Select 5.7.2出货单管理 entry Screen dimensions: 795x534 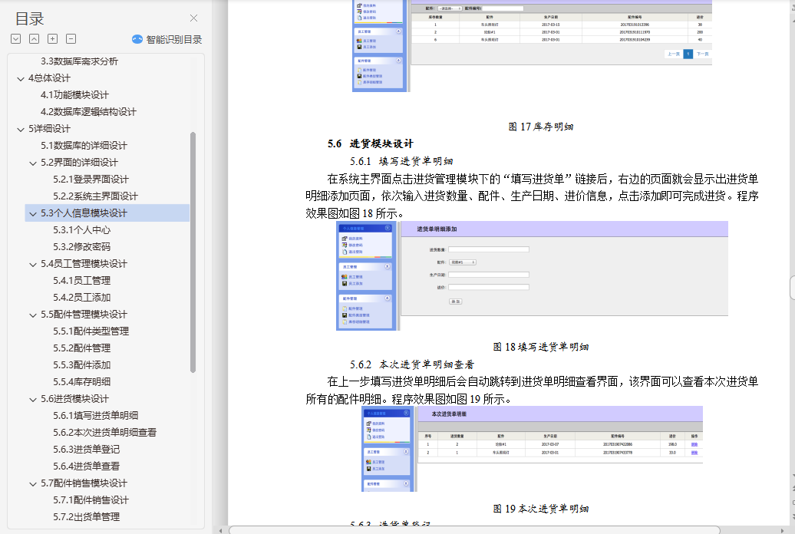(x=86, y=517)
